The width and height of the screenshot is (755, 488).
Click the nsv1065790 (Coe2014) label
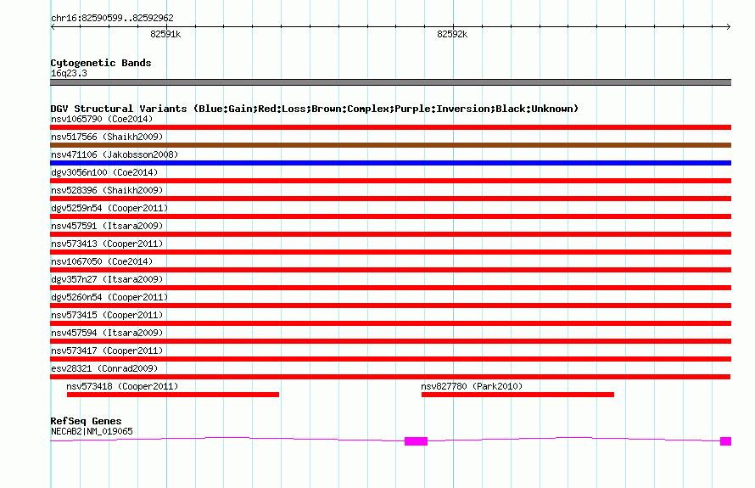coord(102,119)
